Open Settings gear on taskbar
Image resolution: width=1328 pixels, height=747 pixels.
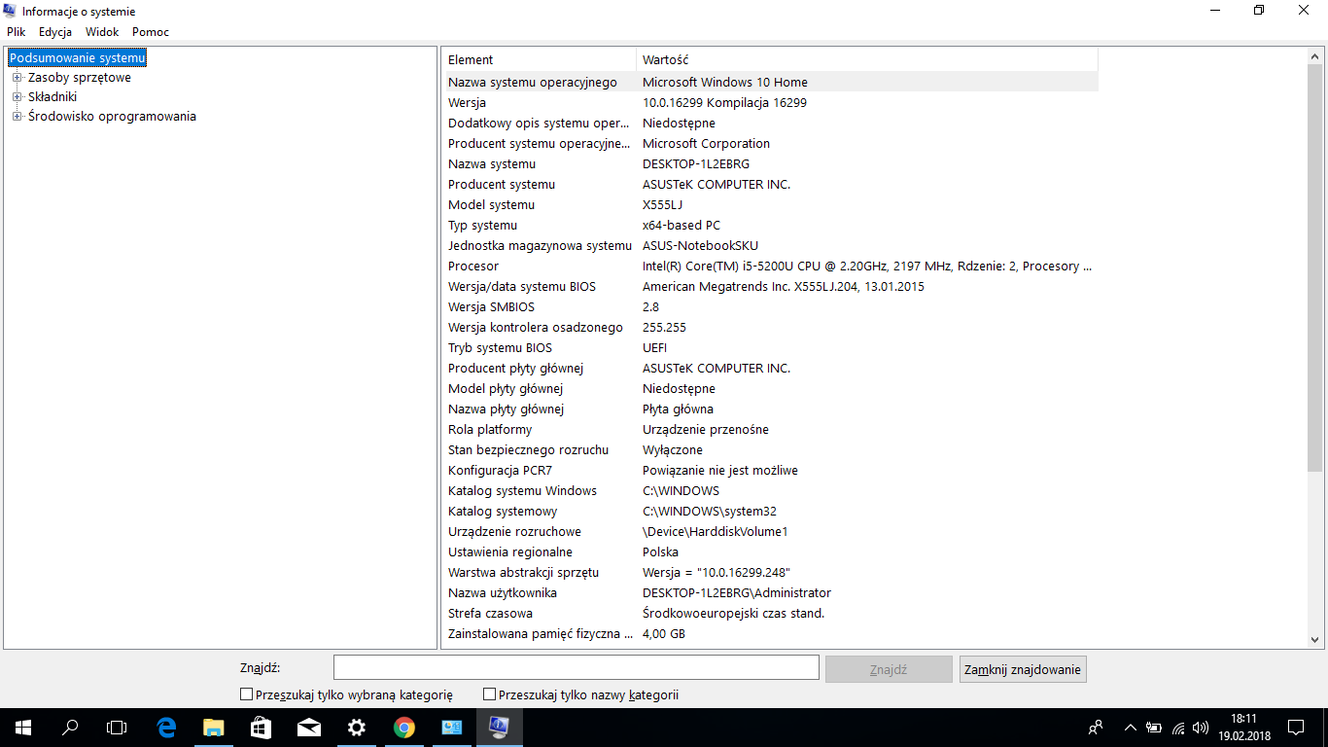pos(357,727)
